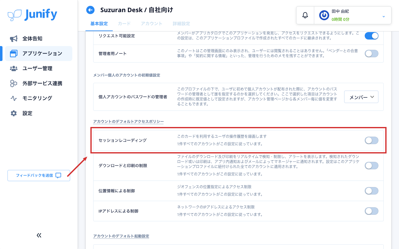Open 外部サービス連携 section

click(39, 83)
